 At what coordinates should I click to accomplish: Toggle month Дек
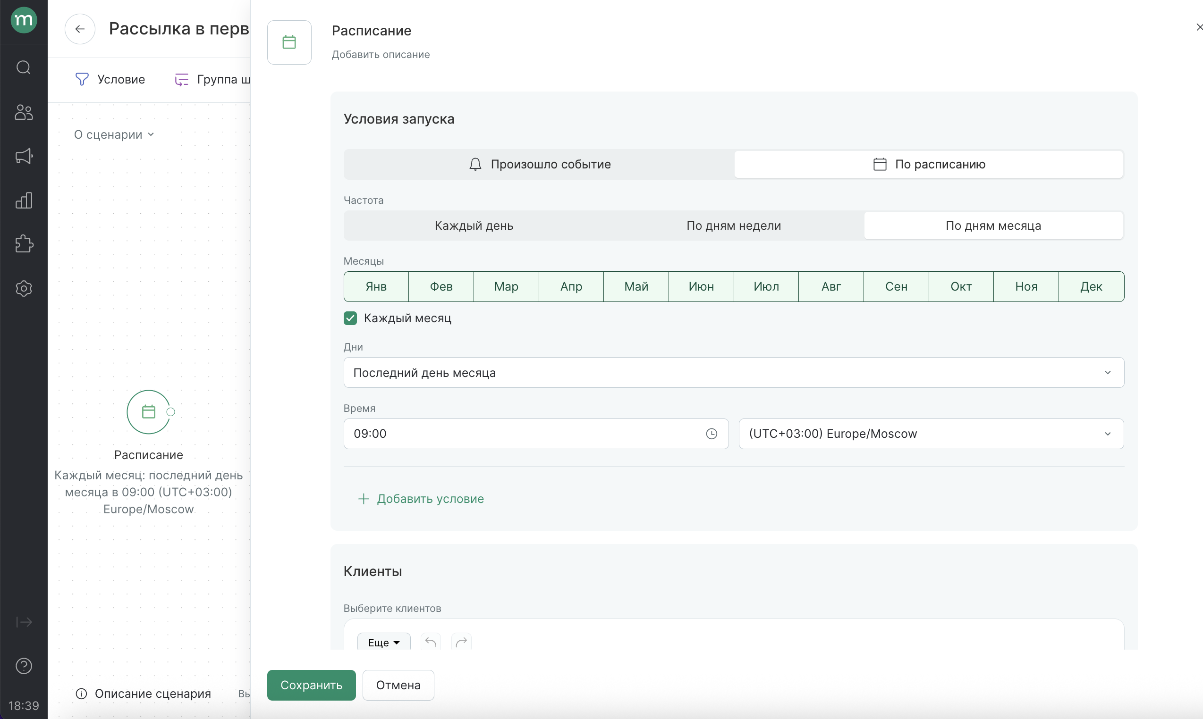pos(1091,287)
